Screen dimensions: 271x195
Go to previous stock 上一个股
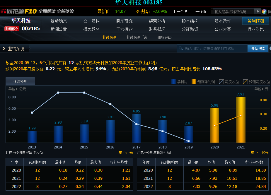pyautogui.click(x=180, y=12)
